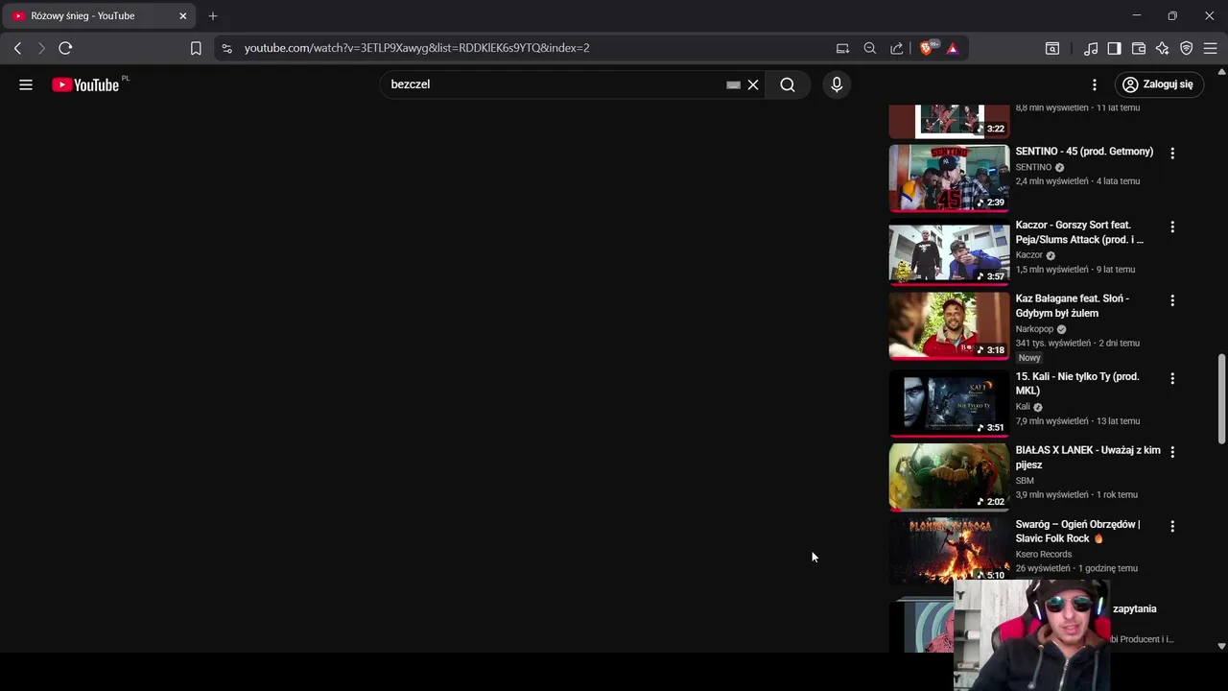Click the scrollbar down arrow
This screenshot has height=691, width=1228.
coord(1221,646)
